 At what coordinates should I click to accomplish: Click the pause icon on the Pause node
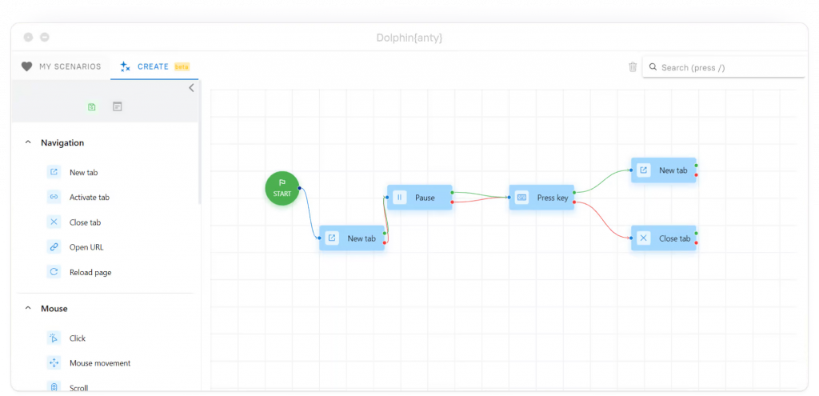[x=400, y=198]
